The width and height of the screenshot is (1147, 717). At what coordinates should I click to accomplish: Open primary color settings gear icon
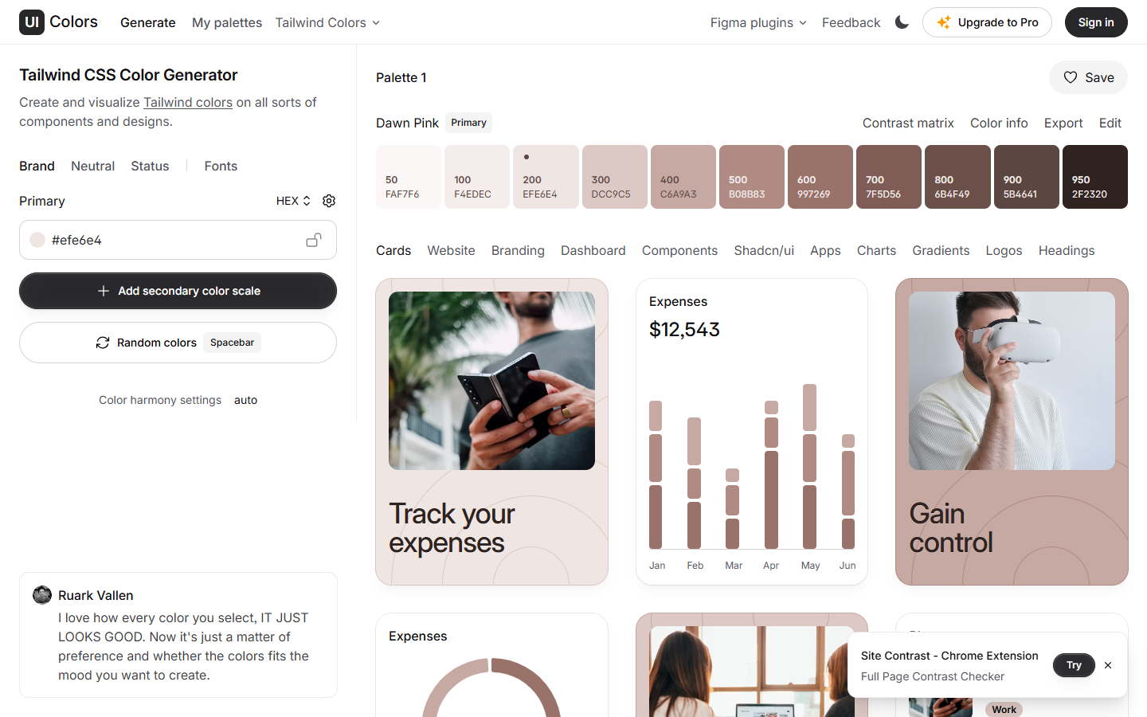[329, 201]
